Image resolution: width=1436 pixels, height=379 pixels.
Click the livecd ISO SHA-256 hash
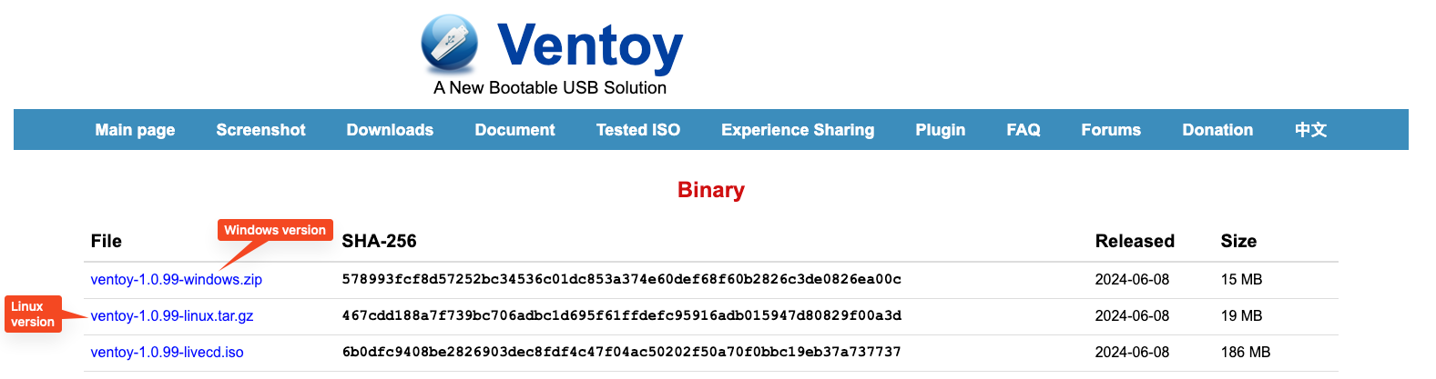pyautogui.click(x=621, y=353)
